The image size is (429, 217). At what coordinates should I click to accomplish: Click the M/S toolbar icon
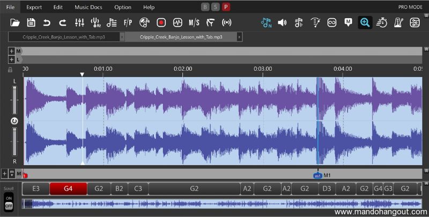coord(194,23)
